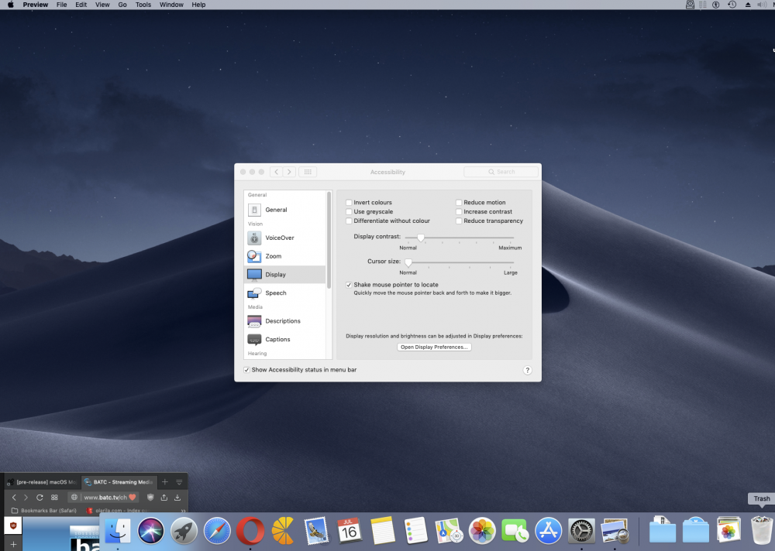The height and width of the screenshot is (551, 775).
Task: Click the volume icon in menu bar
Action: click(x=762, y=5)
